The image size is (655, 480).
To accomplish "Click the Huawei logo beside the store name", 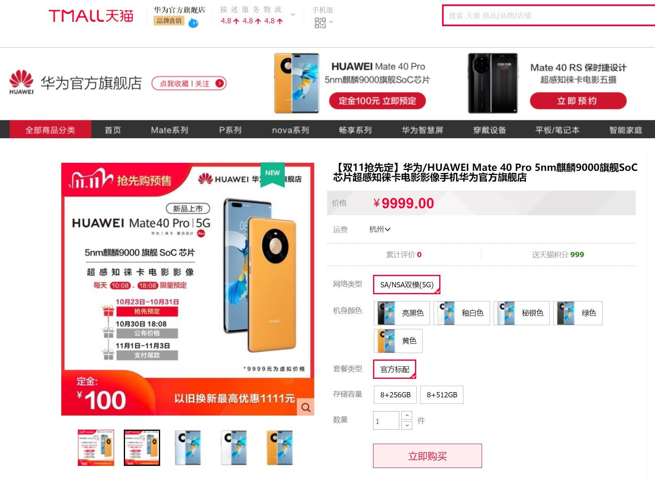I will [x=21, y=82].
